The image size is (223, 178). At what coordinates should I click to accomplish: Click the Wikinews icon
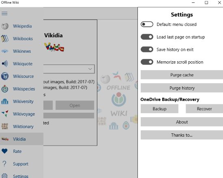click(x=5, y=51)
